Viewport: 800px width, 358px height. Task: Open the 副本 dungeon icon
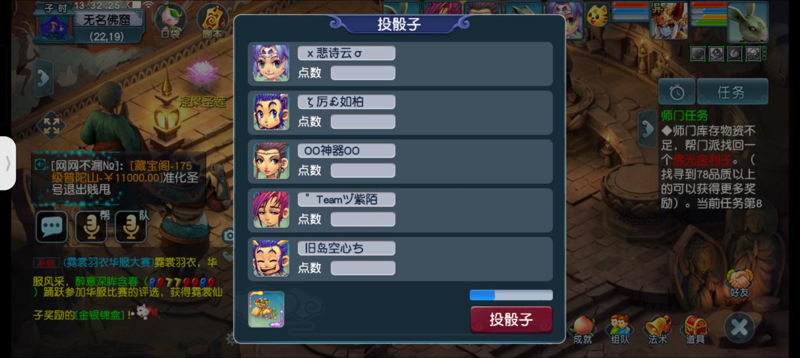(212, 21)
